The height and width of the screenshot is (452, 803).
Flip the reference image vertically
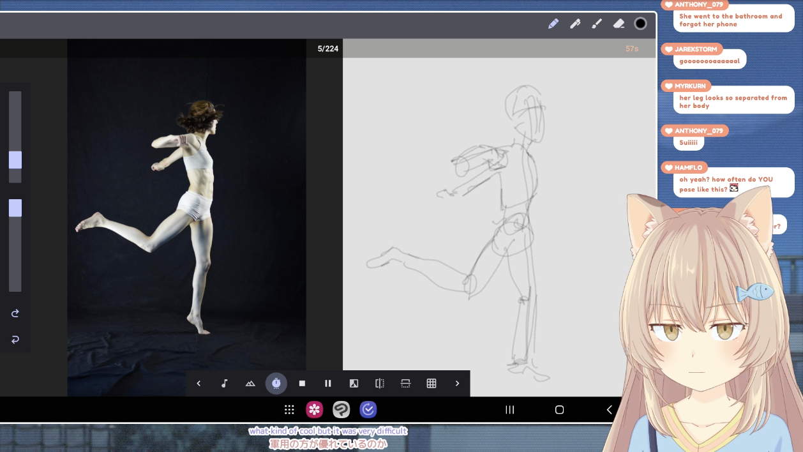pyautogui.click(x=405, y=384)
